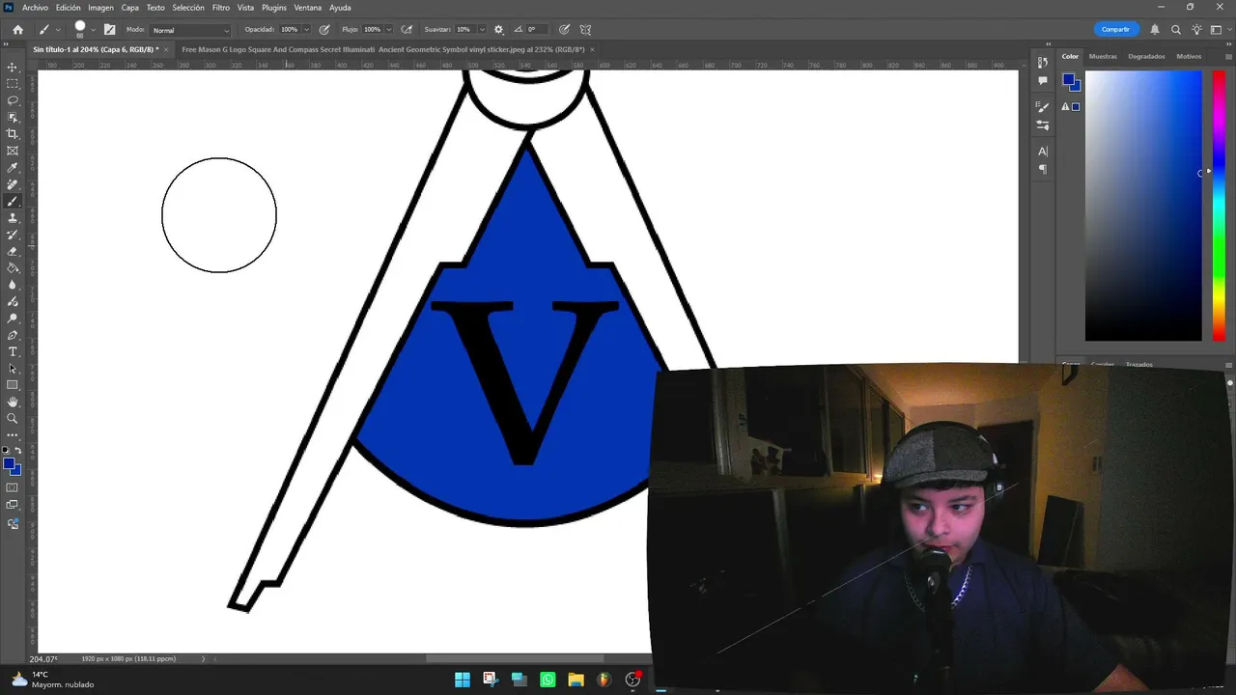Open the Flujo slider dropdown arrow
This screenshot has width=1236, height=695.
coord(389,30)
